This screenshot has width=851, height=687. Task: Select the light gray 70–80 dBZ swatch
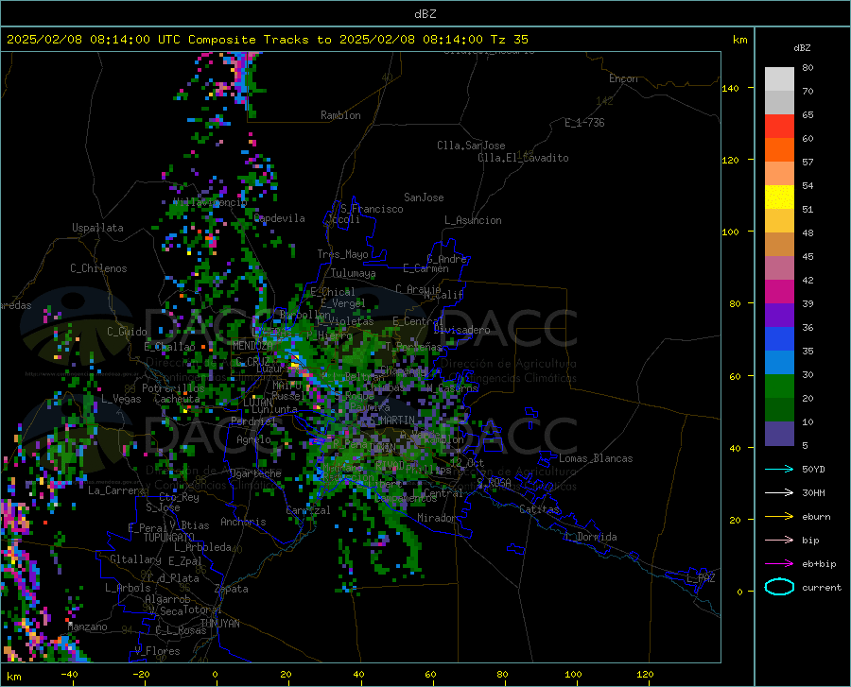click(779, 79)
